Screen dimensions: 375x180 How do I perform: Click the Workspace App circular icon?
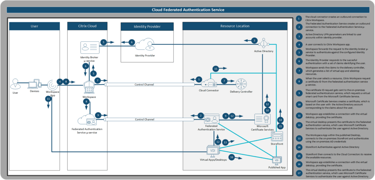52,85
